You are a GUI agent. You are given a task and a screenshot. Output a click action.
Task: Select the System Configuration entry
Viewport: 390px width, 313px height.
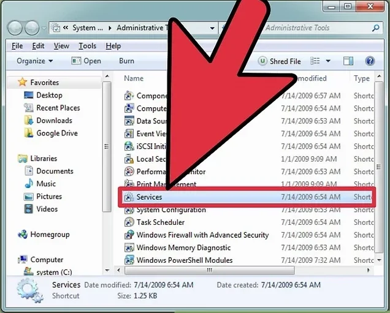pos(171,210)
